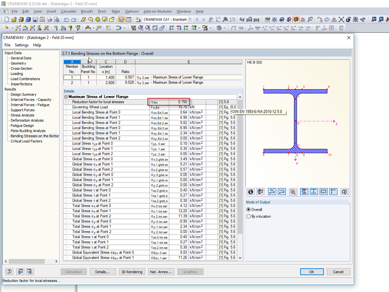Click the Undo arrow in the main toolbar
Viewport: 389px width, 292px height.
point(66,19)
